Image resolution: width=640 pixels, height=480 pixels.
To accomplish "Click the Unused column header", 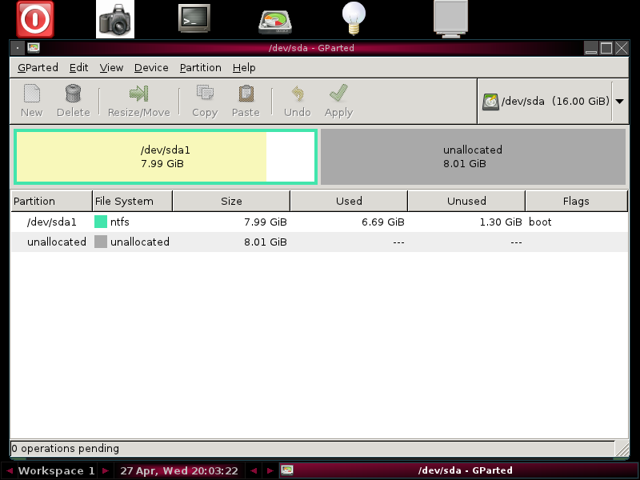I will [x=466, y=201].
